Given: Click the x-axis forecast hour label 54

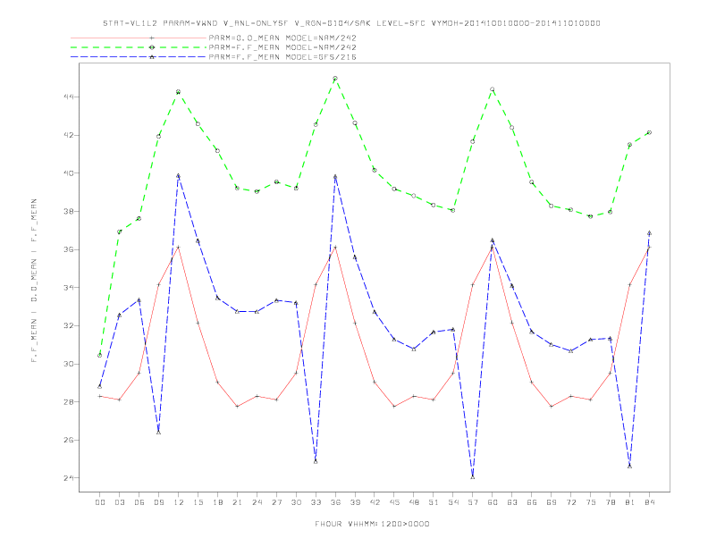Looking at the screenshot, I should point(453,502).
